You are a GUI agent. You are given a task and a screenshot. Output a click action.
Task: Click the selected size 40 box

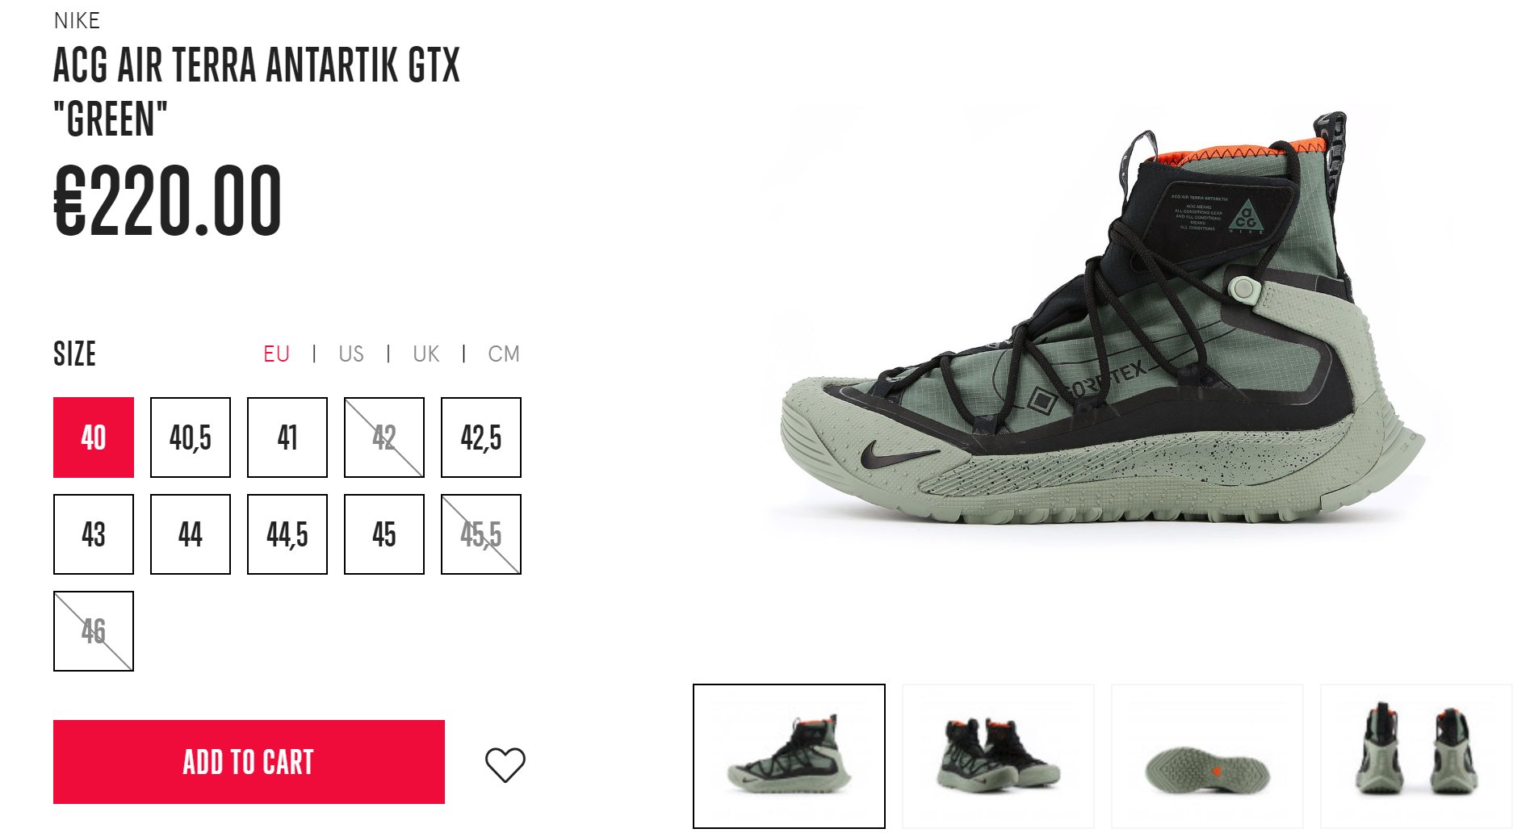coord(94,437)
